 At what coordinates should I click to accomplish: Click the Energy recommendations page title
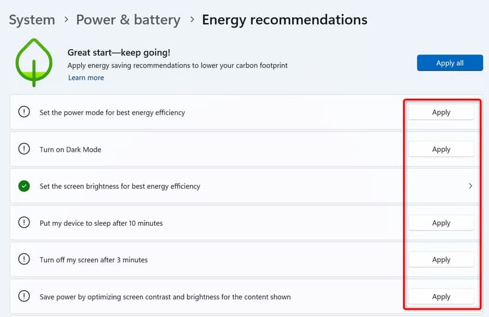click(x=285, y=20)
